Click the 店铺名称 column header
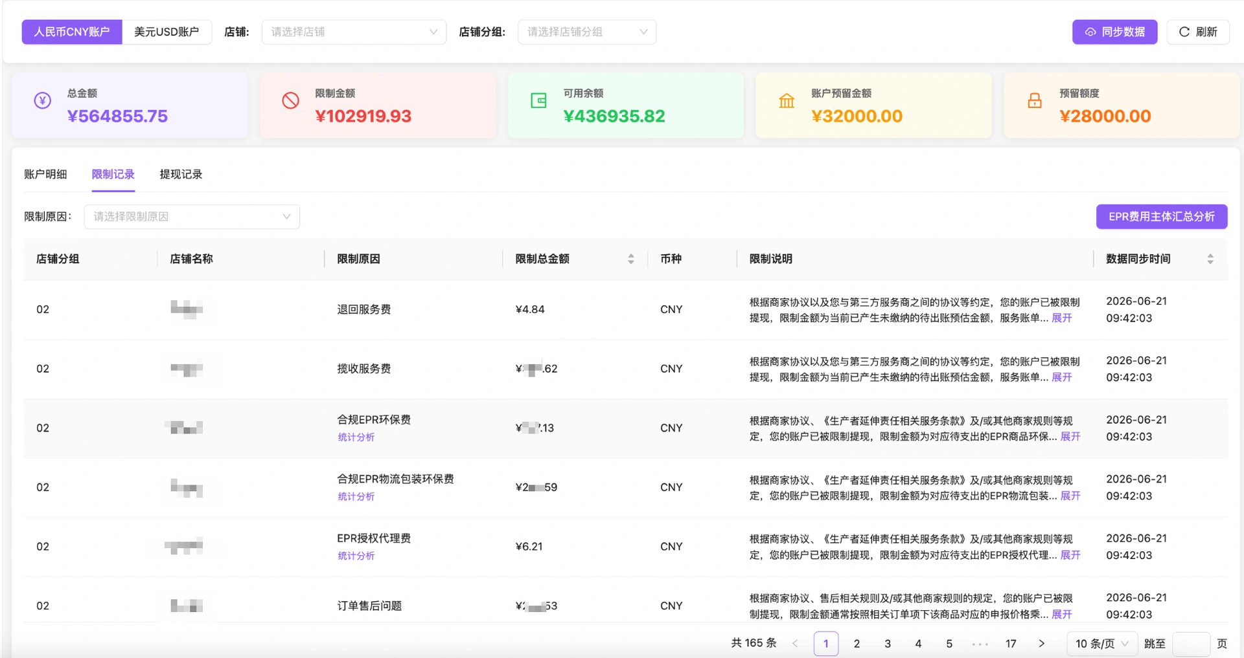 191,259
